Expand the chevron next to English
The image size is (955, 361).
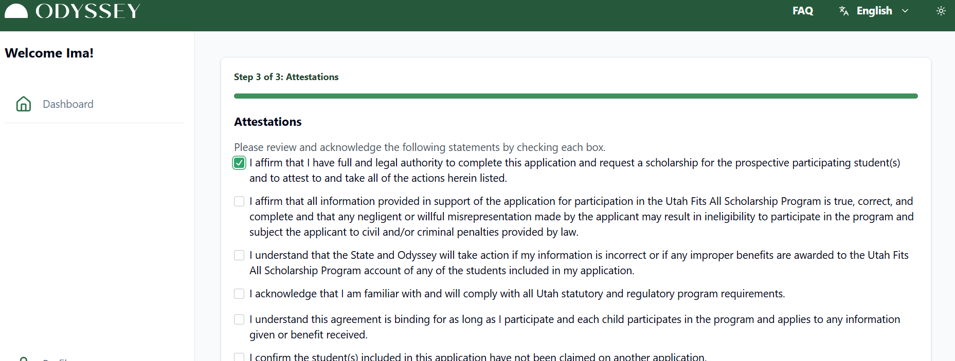[906, 11]
